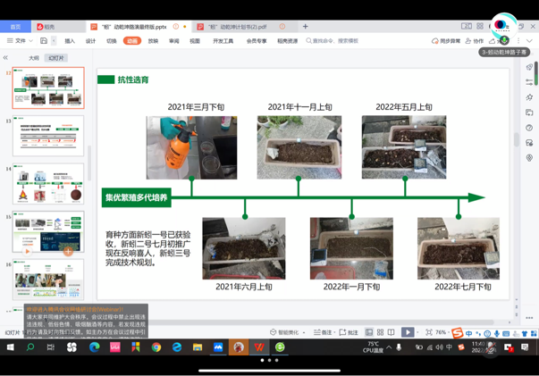Select slide 14 thumbnail in panel
This screenshot has height=376, width=539.
48,184
